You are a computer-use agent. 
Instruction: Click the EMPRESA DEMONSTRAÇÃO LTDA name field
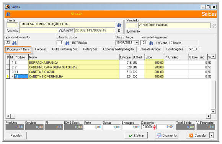(67, 24)
